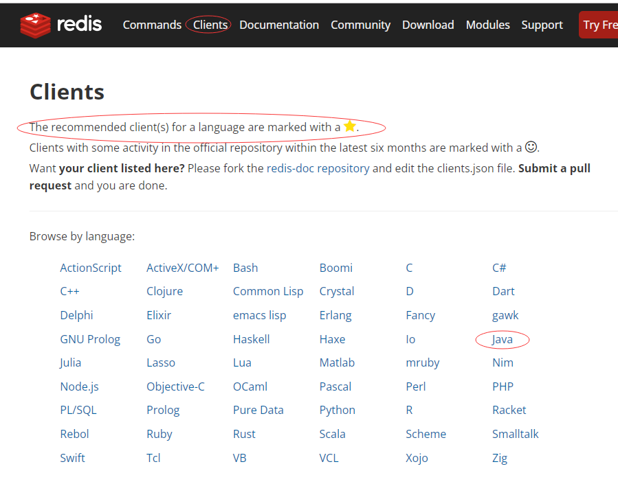Screen dimensions: 618x484
Task: Go to Documentation in the navbar
Action: 279,25
